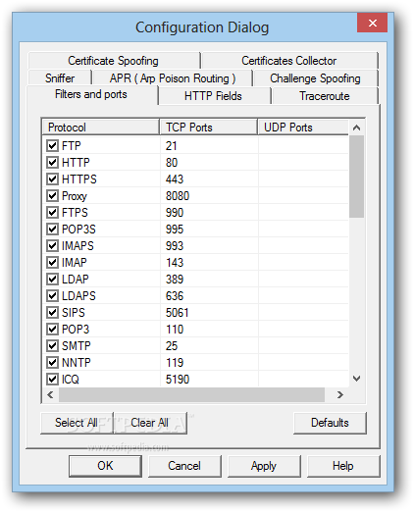Image resolution: width=414 pixels, height=512 pixels.
Task: Select TCP port value 21
Action: pos(172,145)
